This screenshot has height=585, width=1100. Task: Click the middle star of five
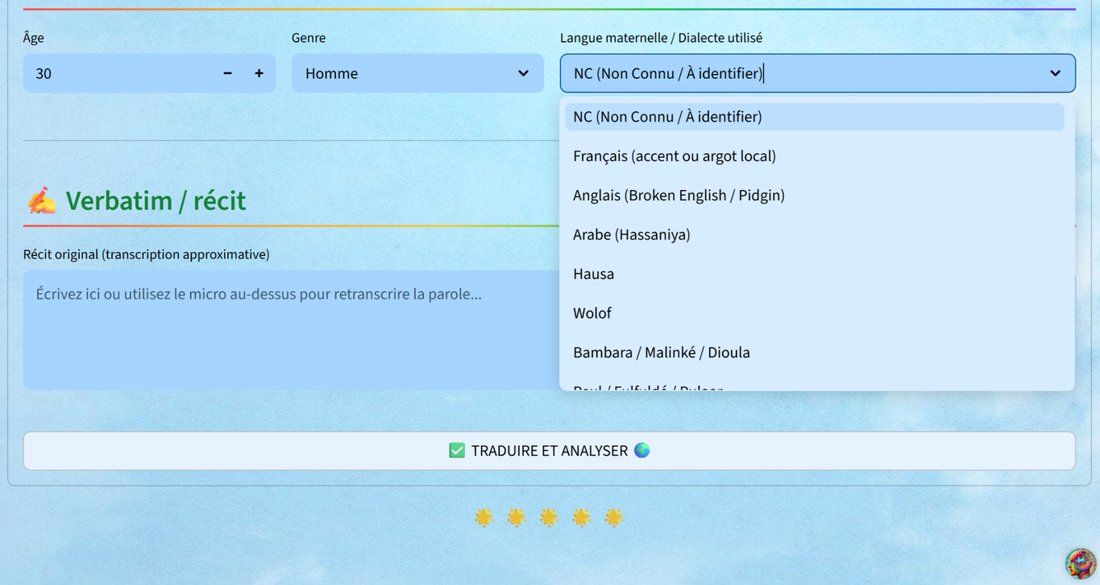(x=549, y=517)
